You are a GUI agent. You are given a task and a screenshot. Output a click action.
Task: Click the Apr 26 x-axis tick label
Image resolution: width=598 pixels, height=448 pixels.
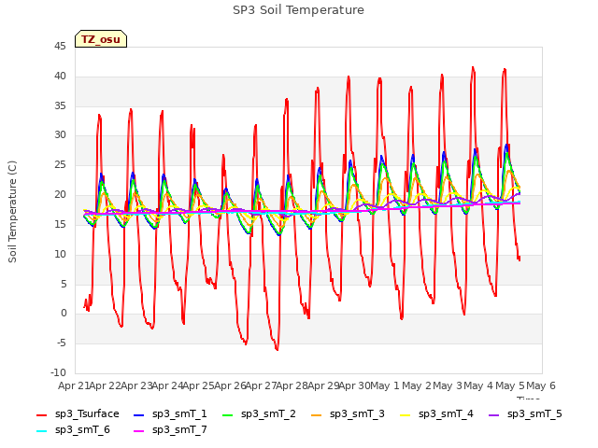(230, 385)
